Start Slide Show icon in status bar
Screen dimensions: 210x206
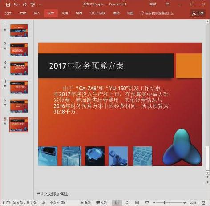point(147,202)
